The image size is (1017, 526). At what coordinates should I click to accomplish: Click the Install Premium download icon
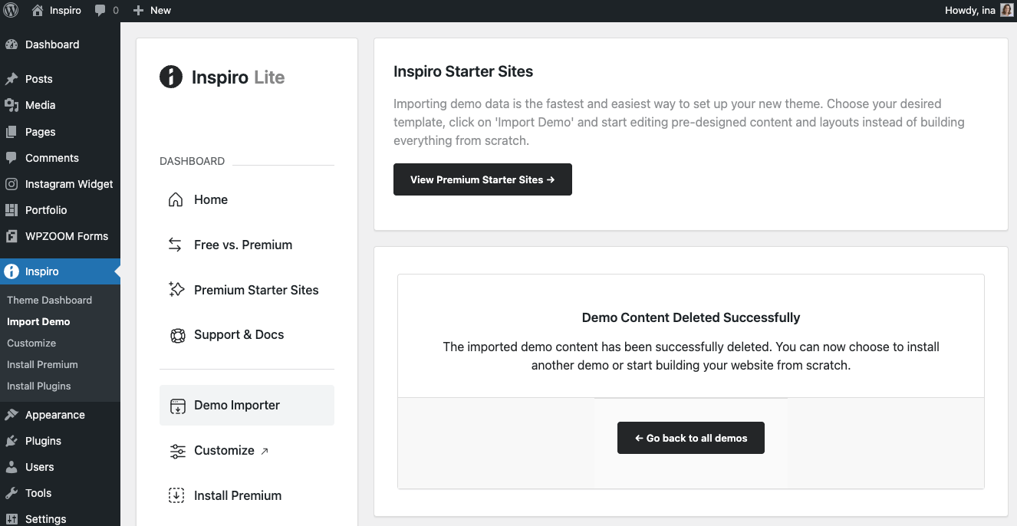point(176,495)
